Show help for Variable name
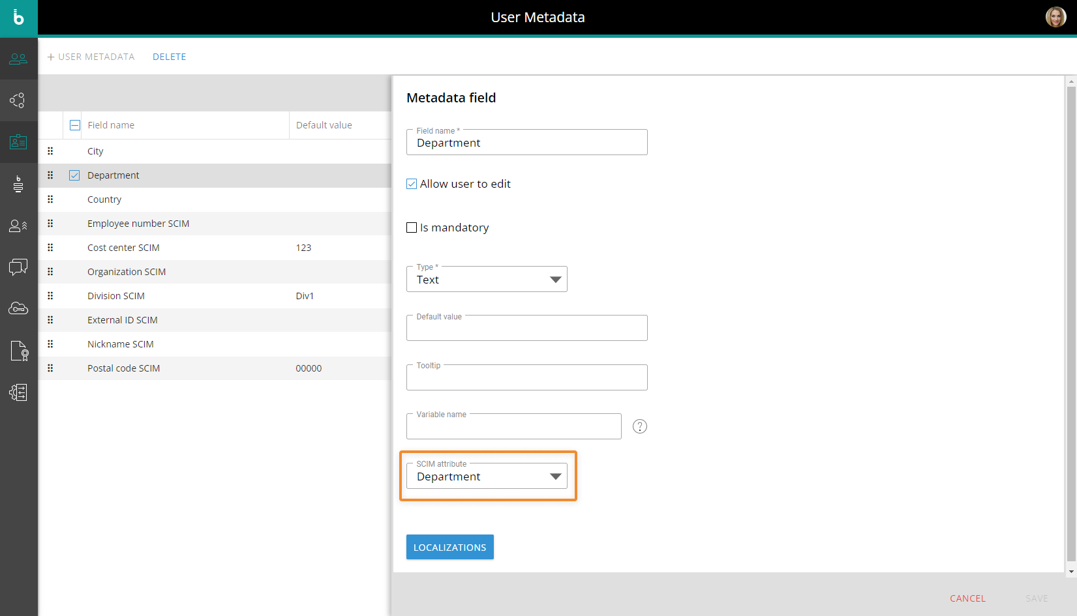Image resolution: width=1077 pixels, height=616 pixels. click(x=640, y=426)
